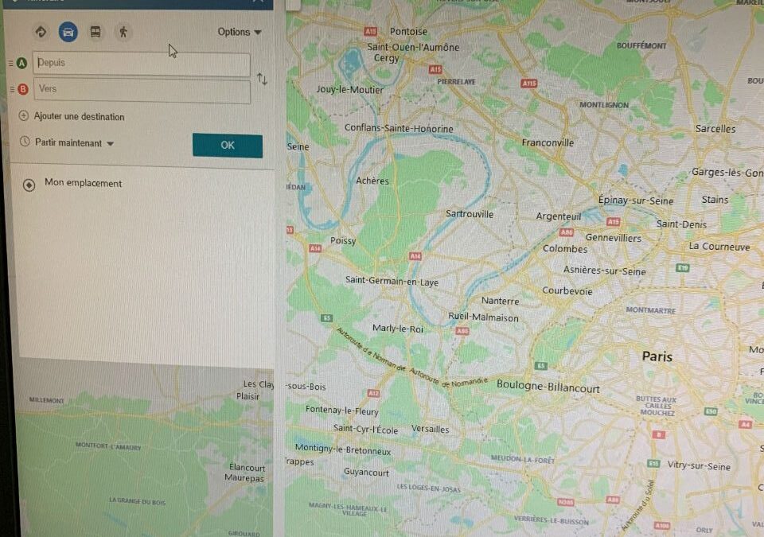Select Colombes on the map
Image resolution: width=764 pixels, height=537 pixels.
click(565, 248)
